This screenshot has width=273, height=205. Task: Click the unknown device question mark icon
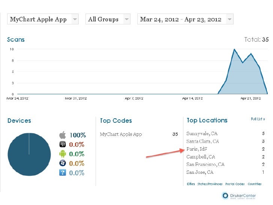tap(63, 173)
